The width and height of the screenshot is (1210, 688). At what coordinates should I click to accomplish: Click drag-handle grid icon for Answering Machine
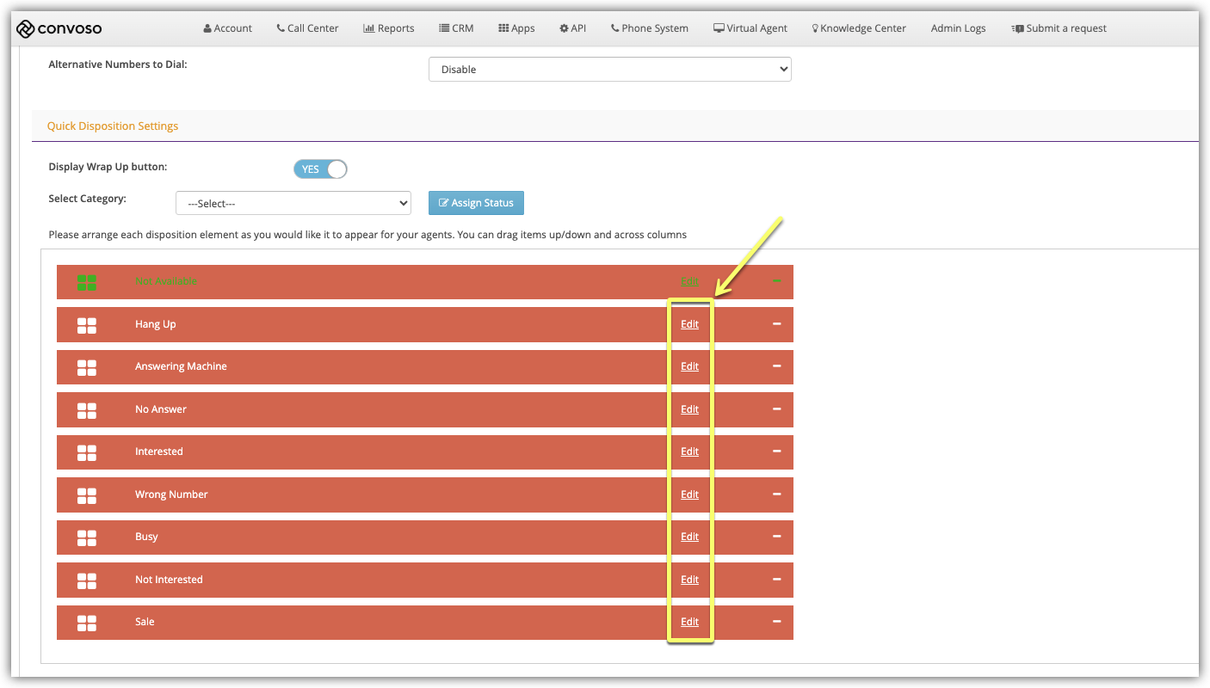87,367
